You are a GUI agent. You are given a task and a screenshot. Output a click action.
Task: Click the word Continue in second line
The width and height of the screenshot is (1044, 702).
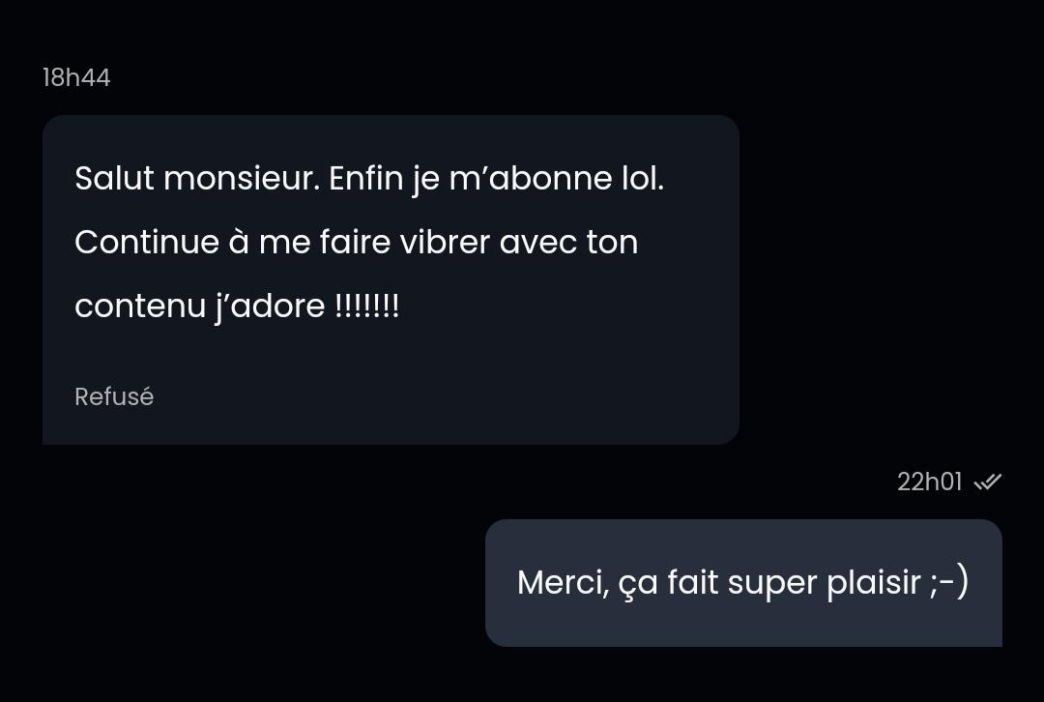coord(147,242)
